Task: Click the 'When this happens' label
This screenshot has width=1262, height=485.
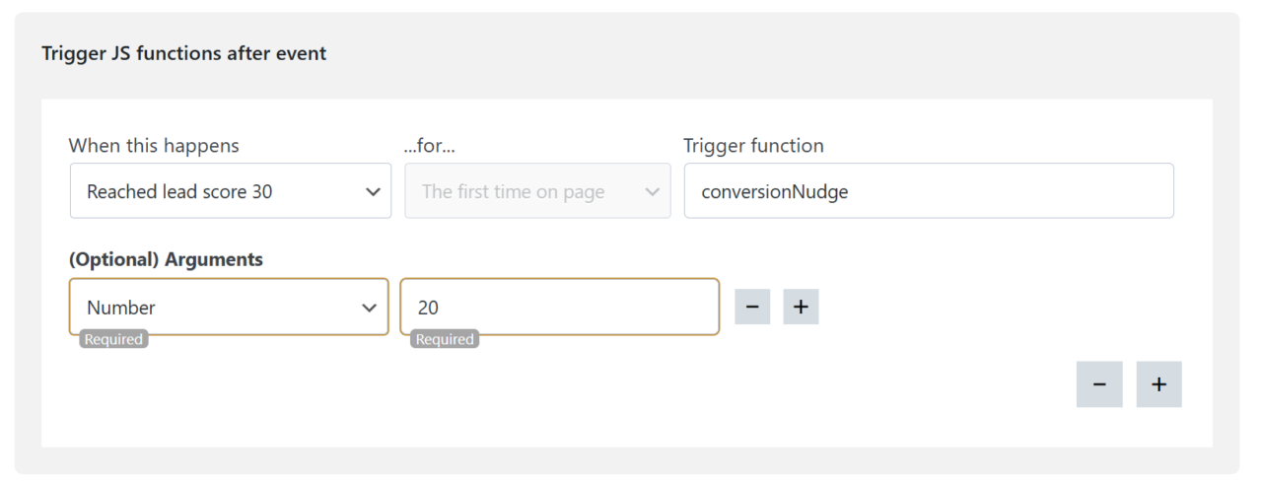Action: [x=154, y=146]
